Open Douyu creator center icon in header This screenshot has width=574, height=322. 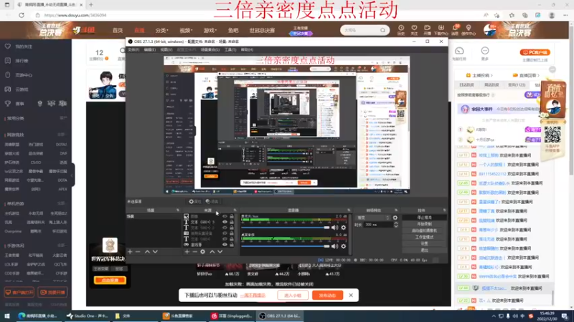(x=469, y=30)
